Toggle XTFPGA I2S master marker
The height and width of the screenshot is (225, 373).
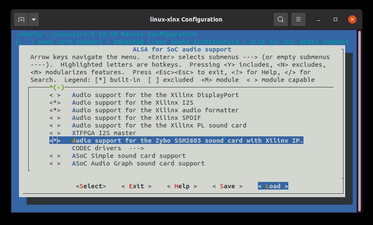point(55,133)
